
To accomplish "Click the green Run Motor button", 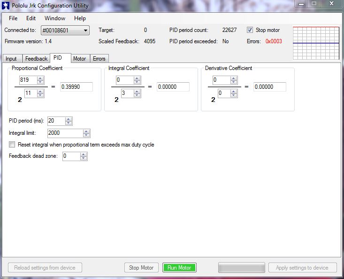I will point(179,268).
